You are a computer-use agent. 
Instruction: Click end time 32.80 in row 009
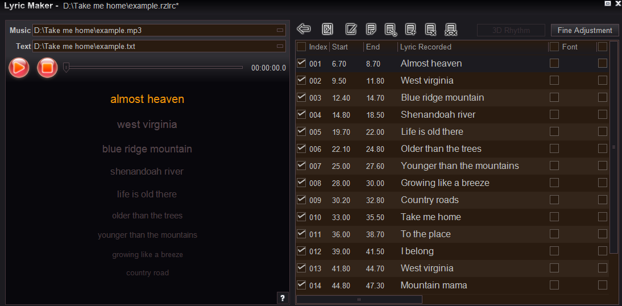point(375,200)
